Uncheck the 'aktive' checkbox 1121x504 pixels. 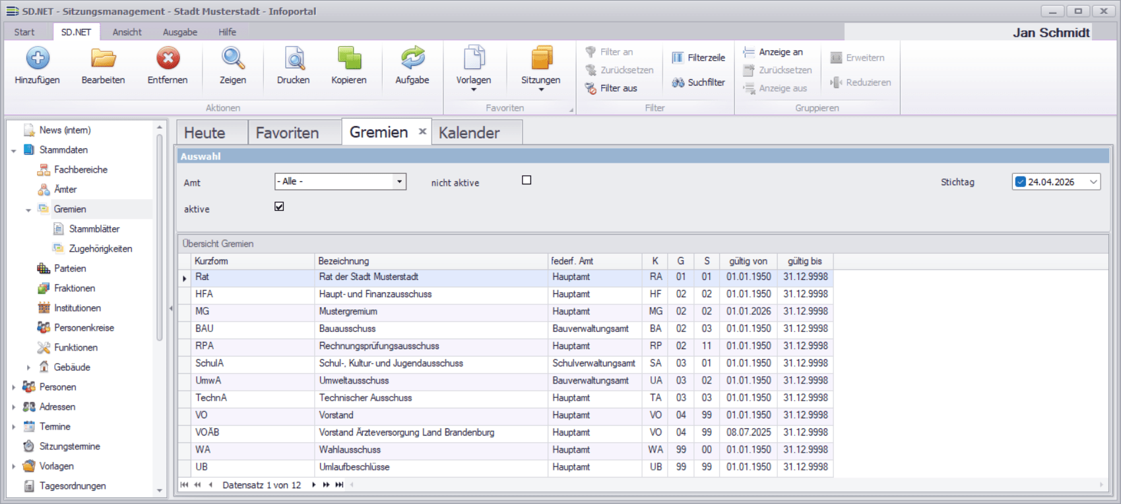[279, 207]
